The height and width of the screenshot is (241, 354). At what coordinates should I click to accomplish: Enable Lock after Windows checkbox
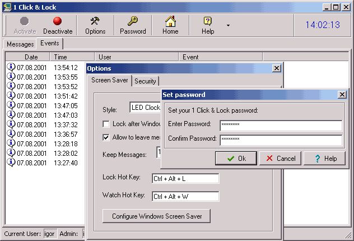coord(106,124)
